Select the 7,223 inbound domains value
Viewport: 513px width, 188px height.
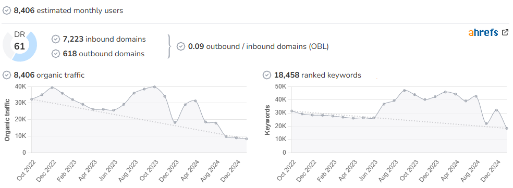tap(104, 39)
